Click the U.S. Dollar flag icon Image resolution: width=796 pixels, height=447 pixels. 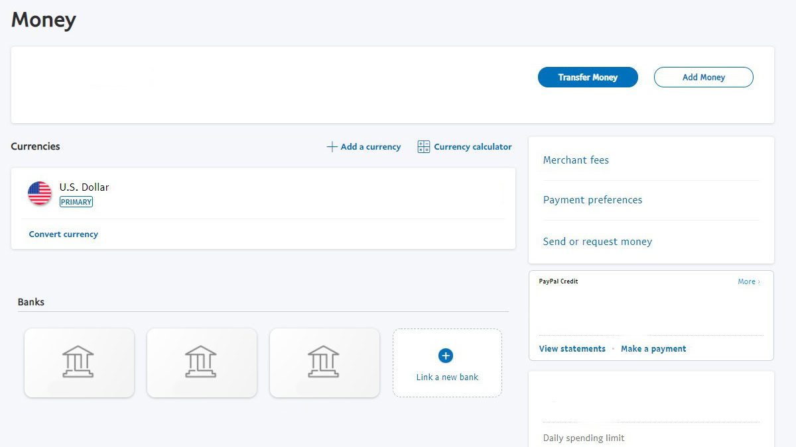click(x=40, y=193)
